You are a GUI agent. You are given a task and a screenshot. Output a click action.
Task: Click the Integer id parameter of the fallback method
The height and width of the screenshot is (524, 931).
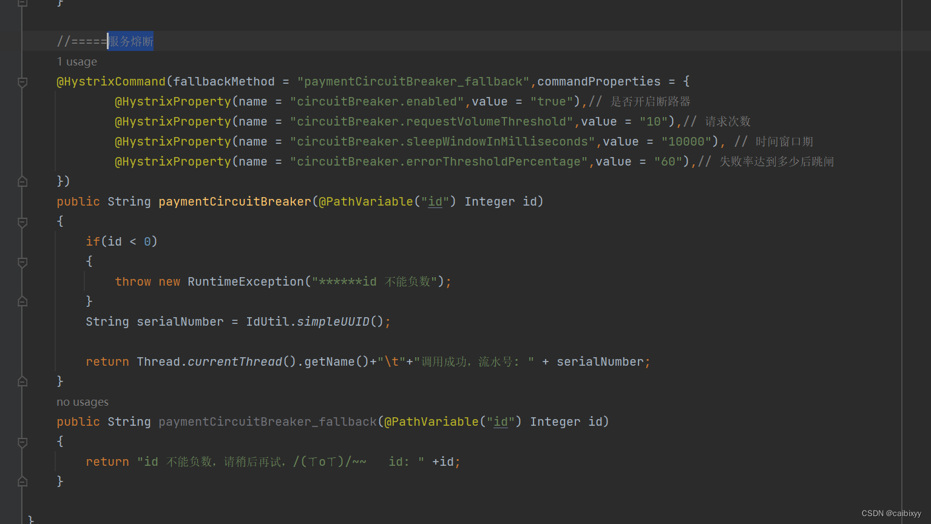(x=566, y=422)
